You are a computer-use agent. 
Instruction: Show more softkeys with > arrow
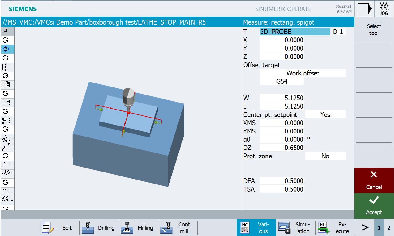coord(364,228)
